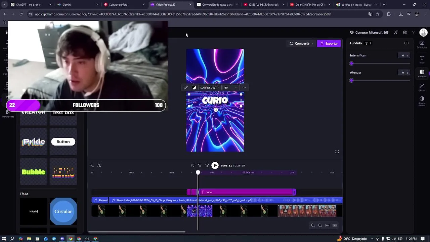Zoom in the timeline
Viewport: 430px width, 242px height.
[320, 225]
